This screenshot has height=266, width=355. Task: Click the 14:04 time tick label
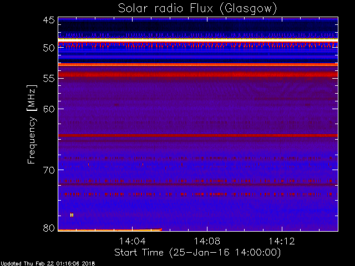tap(133, 241)
